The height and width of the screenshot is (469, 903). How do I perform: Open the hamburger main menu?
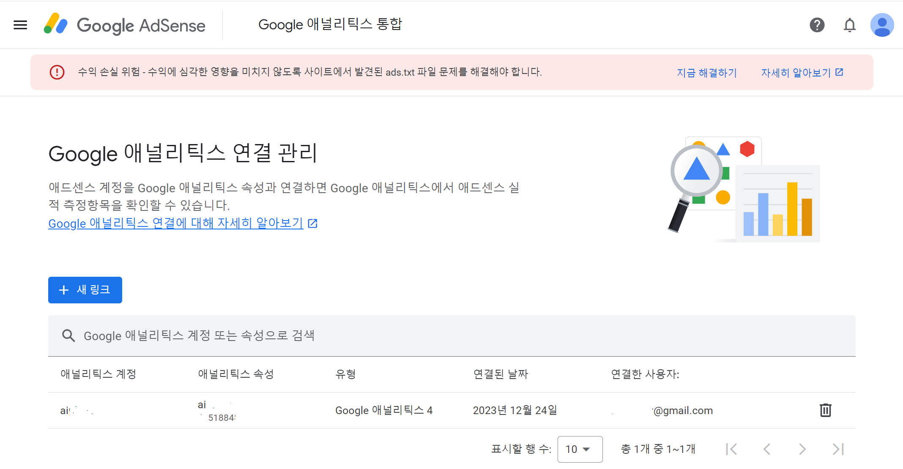click(20, 25)
